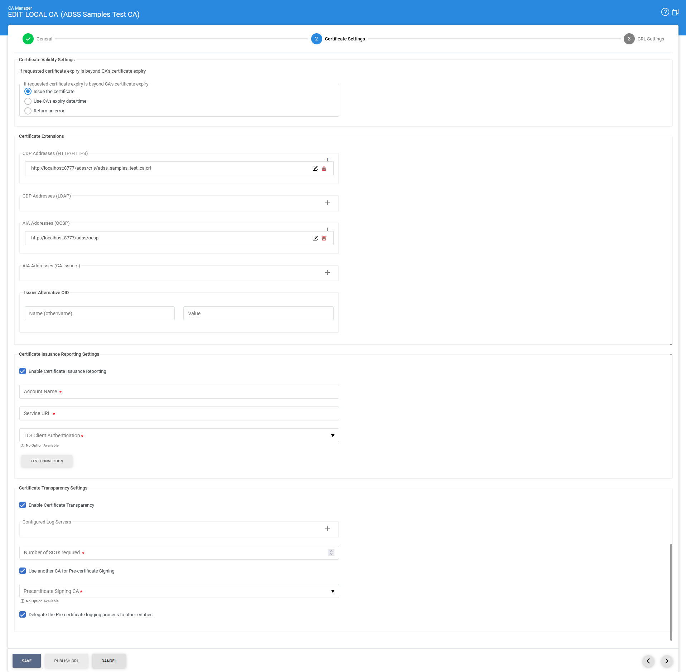
Task: Click the Account Name field
Action: click(x=179, y=392)
